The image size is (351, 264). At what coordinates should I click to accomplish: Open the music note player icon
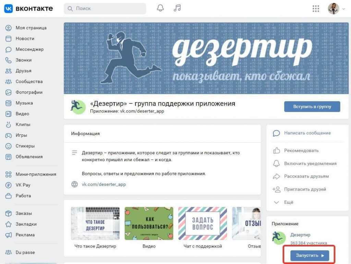click(177, 8)
